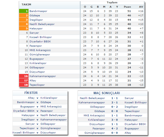Click Bandırmaspor's 51 points value

point(129,11)
